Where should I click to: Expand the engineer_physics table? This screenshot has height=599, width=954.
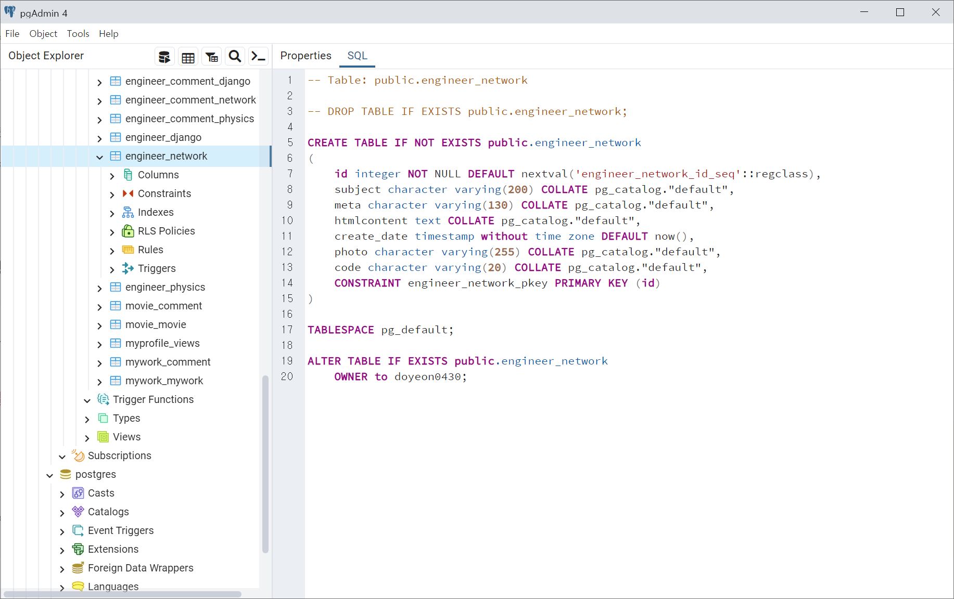pos(99,288)
